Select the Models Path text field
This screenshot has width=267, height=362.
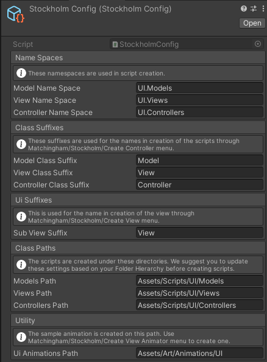(x=199, y=281)
